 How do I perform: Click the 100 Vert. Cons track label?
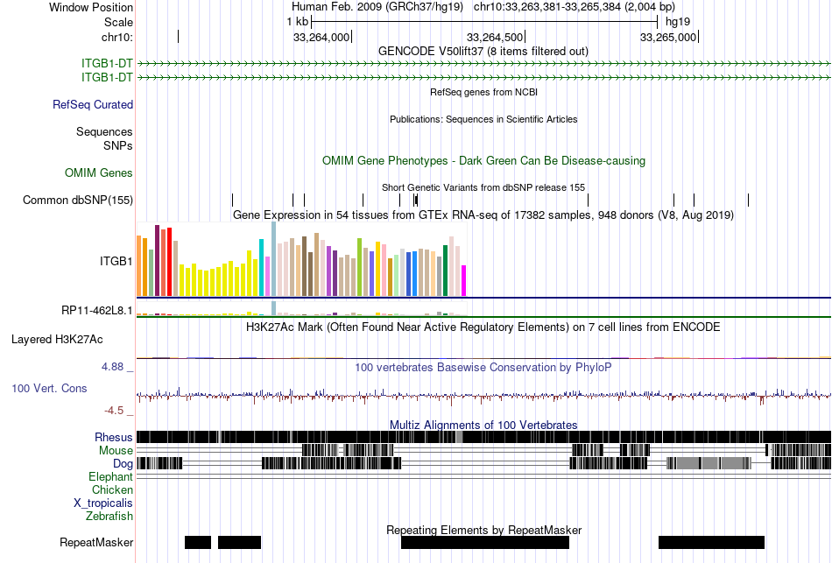pyautogui.click(x=49, y=389)
